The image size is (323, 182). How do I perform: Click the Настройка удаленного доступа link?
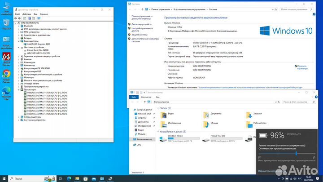(142, 30)
